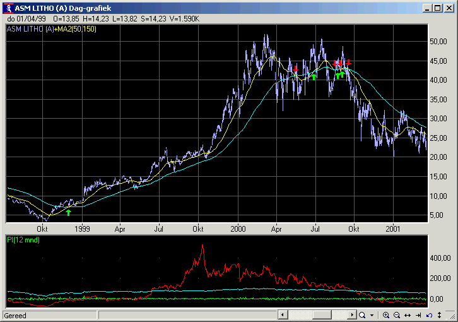Click the 'L=13,82' low value readout
This screenshot has height=322, width=458.
click(125, 19)
